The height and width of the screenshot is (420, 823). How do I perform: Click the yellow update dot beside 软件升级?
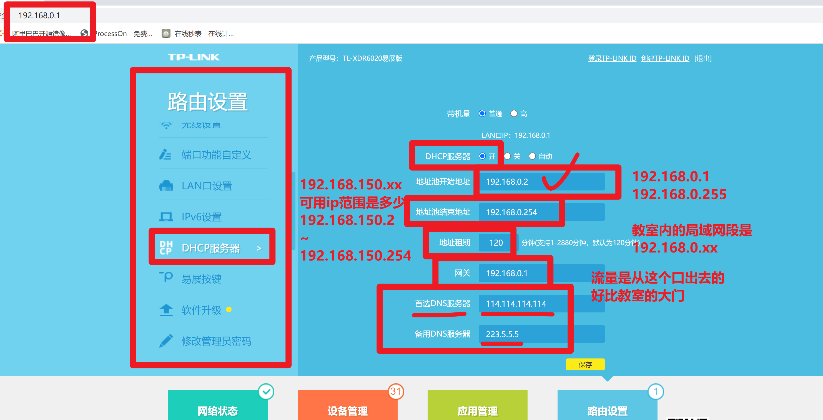coord(229,309)
